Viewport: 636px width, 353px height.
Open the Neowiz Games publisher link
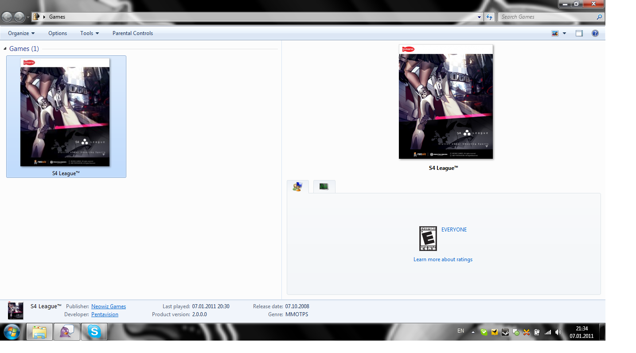coord(109,306)
